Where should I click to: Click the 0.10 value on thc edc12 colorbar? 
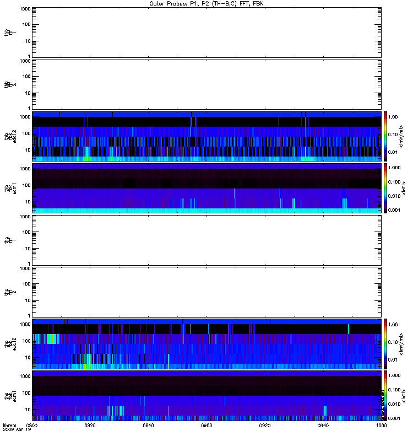393,342
